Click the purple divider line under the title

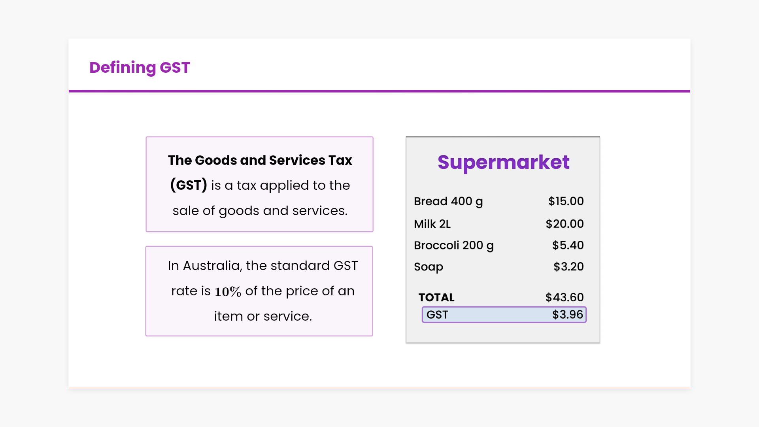pos(379,91)
